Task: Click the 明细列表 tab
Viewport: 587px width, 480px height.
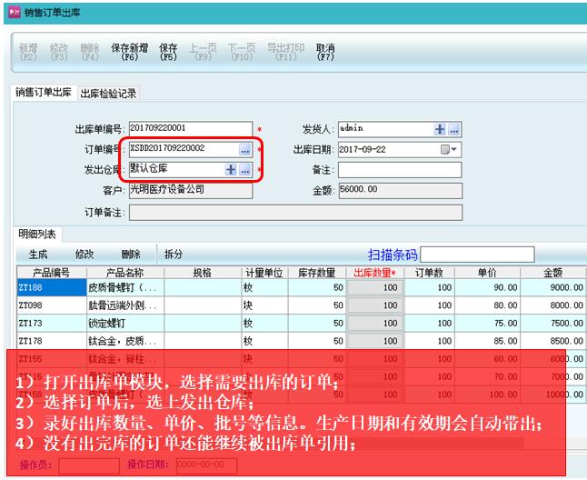Action: 38,235
